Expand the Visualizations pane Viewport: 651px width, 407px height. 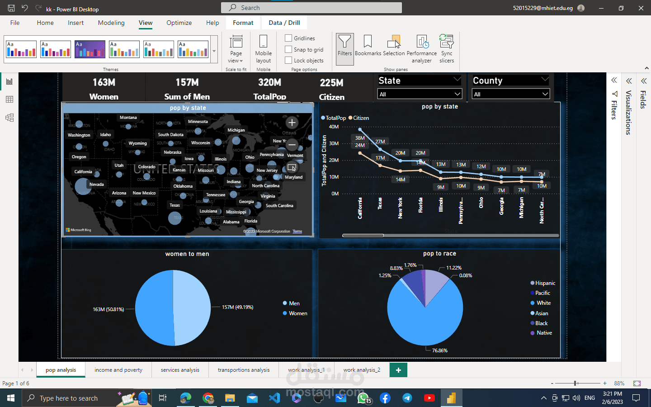coord(629,81)
